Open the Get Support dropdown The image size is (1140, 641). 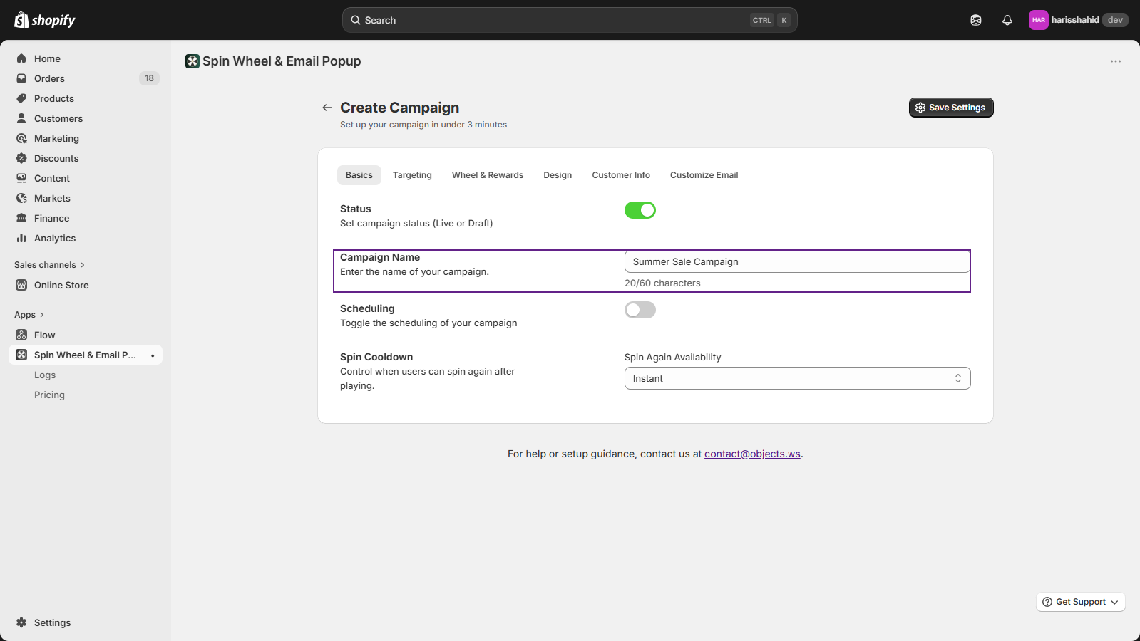coord(1080,602)
